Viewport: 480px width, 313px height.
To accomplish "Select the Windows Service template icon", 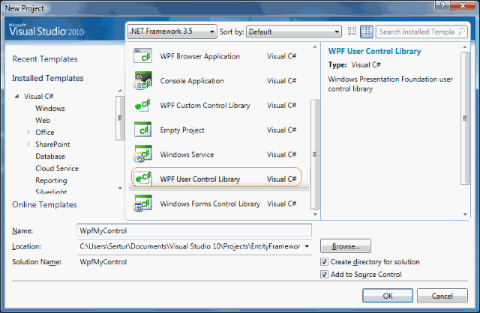I will 142,154.
